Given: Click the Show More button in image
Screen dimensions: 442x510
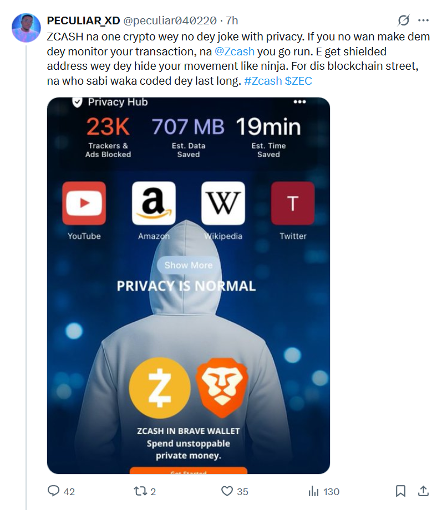Looking at the screenshot, I should (x=188, y=265).
